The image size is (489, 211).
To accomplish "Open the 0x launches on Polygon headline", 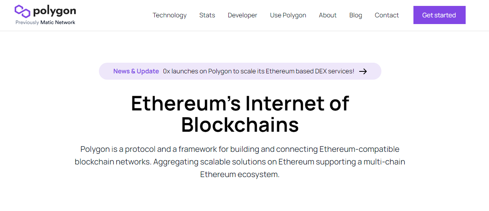I will [x=258, y=71].
